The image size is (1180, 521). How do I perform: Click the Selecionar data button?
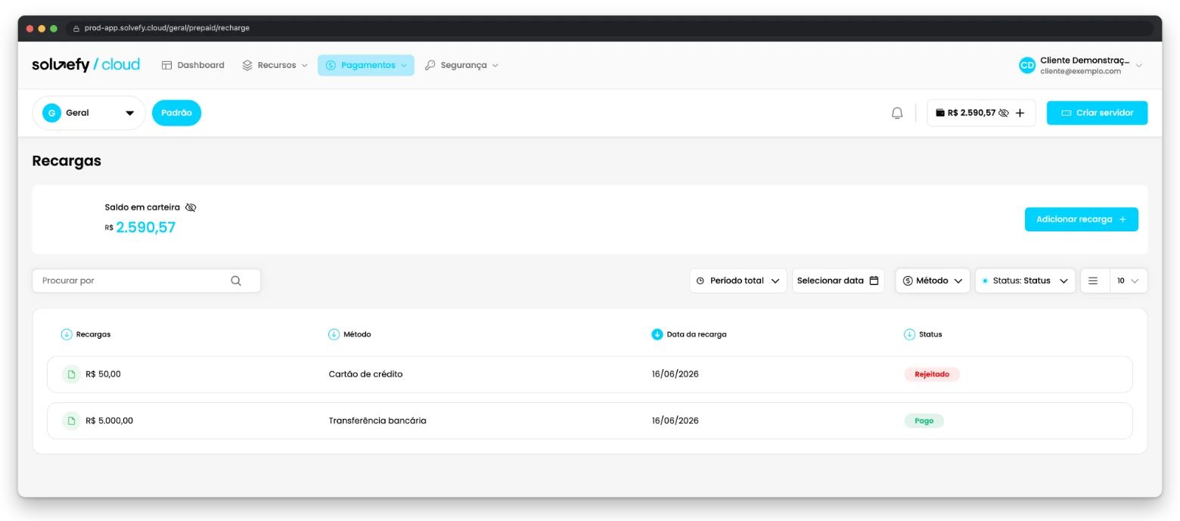(838, 281)
